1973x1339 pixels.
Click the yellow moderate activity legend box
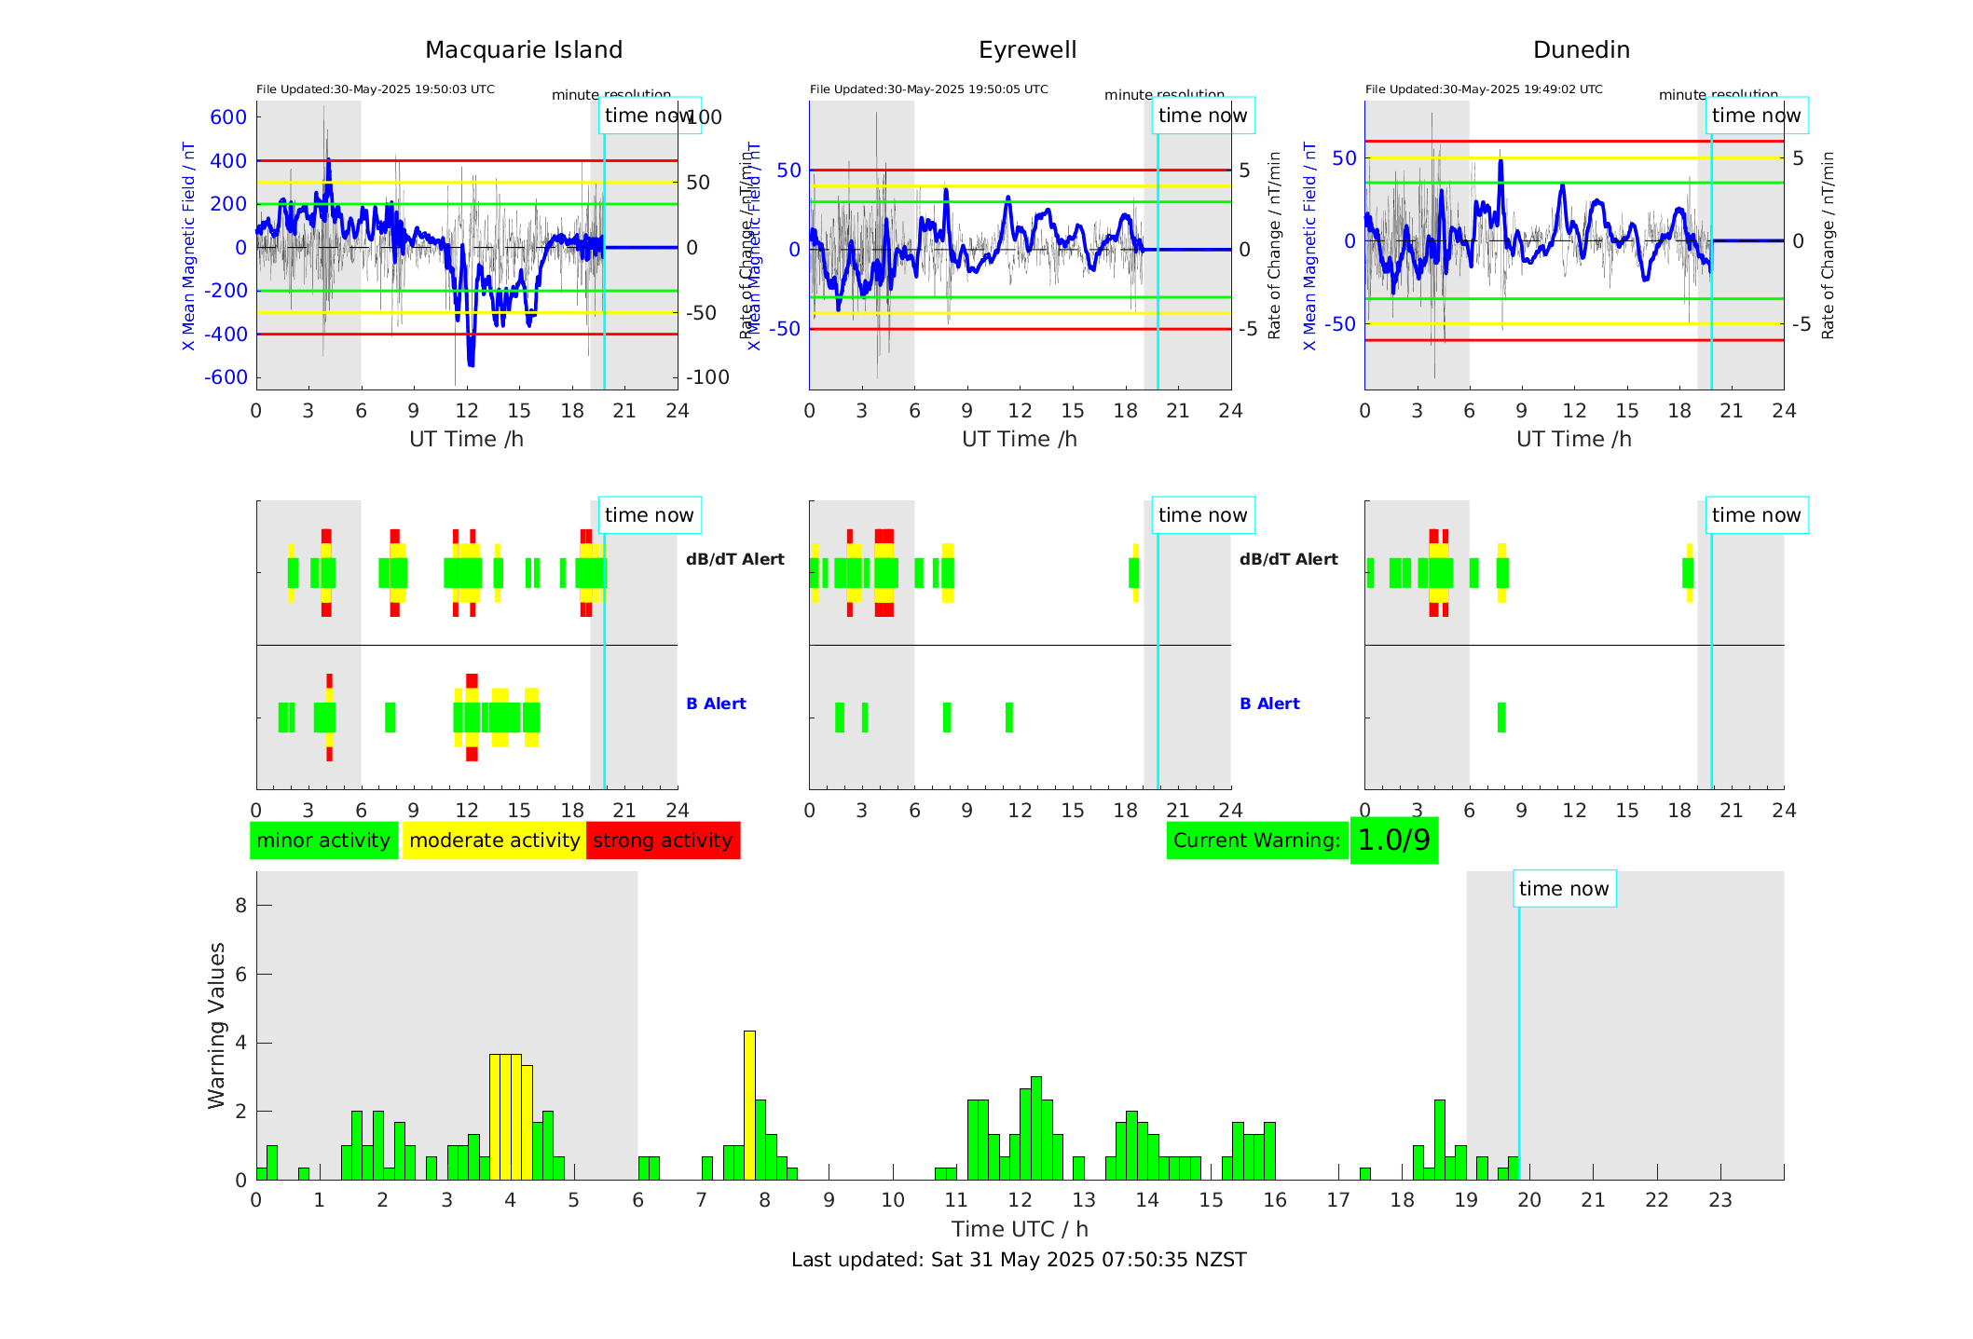494,840
